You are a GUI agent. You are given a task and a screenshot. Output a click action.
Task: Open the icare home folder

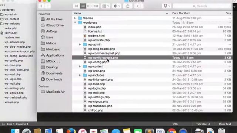pos(47,37)
